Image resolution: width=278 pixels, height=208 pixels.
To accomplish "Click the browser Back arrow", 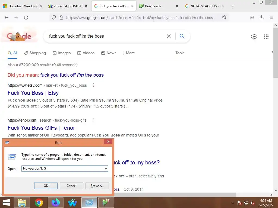I will (x=7, y=18).
